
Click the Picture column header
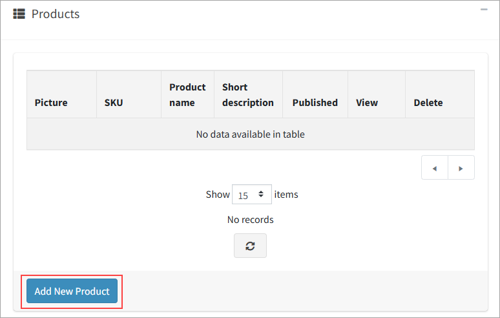51,102
